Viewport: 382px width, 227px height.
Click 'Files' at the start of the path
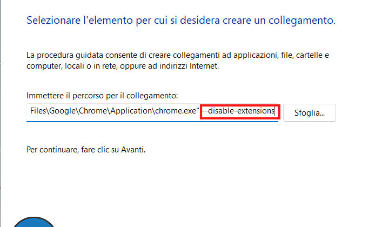pyautogui.click(x=38, y=112)
